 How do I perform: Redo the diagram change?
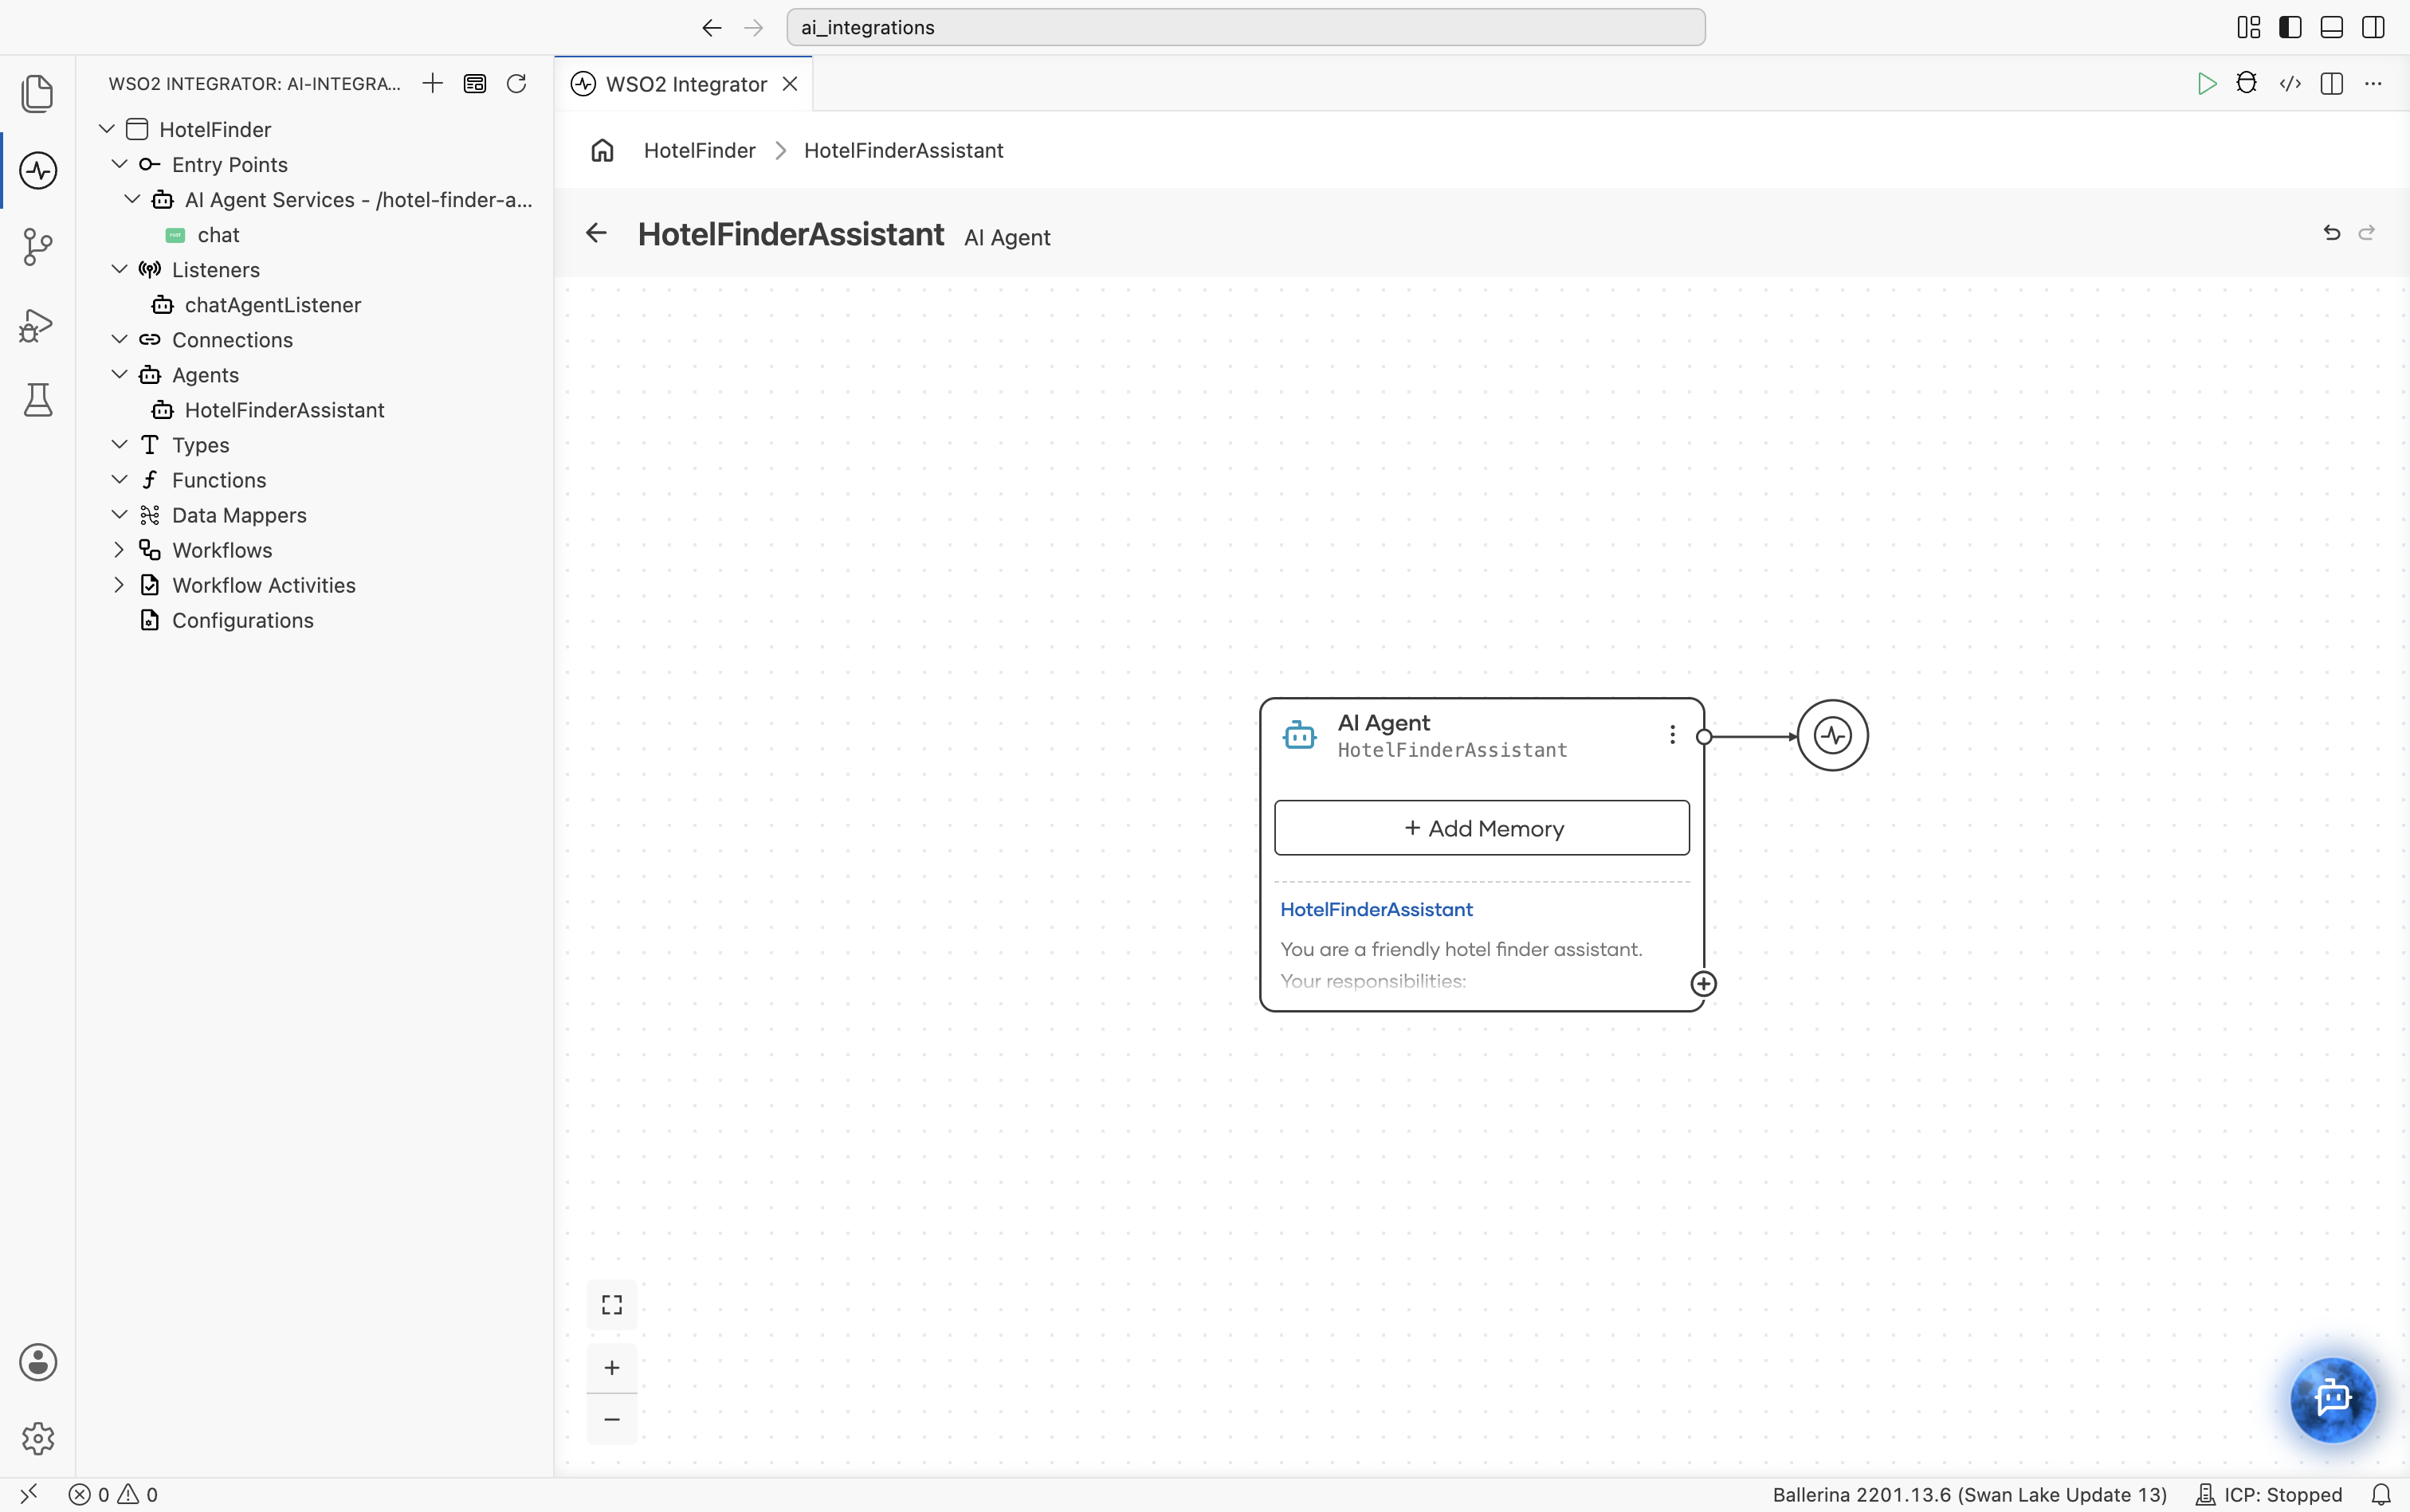(2366, 233)
